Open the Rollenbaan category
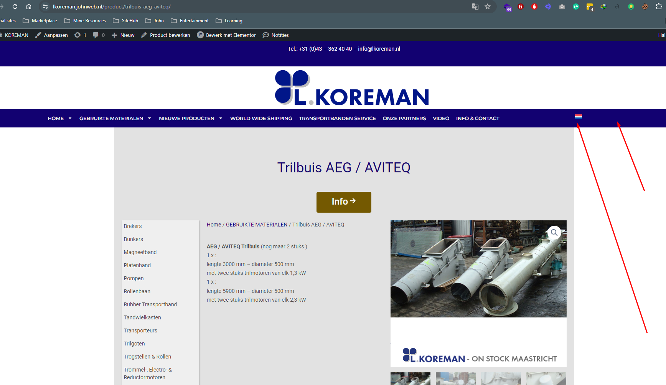 coord(137,291)
